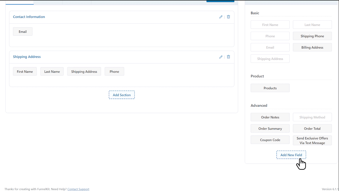Click the Version 6.1.1 footer text
This screenshot has width=339, height=191.
(330, 189)
